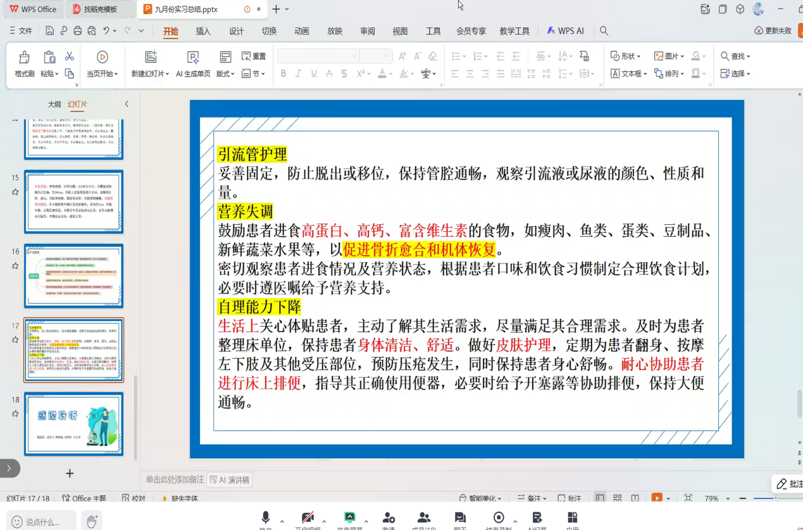Image resolution: width=803 pixels, height=530 pixels.
Task: Click the AI 演讲稿 button
Action: coord(229,480)
